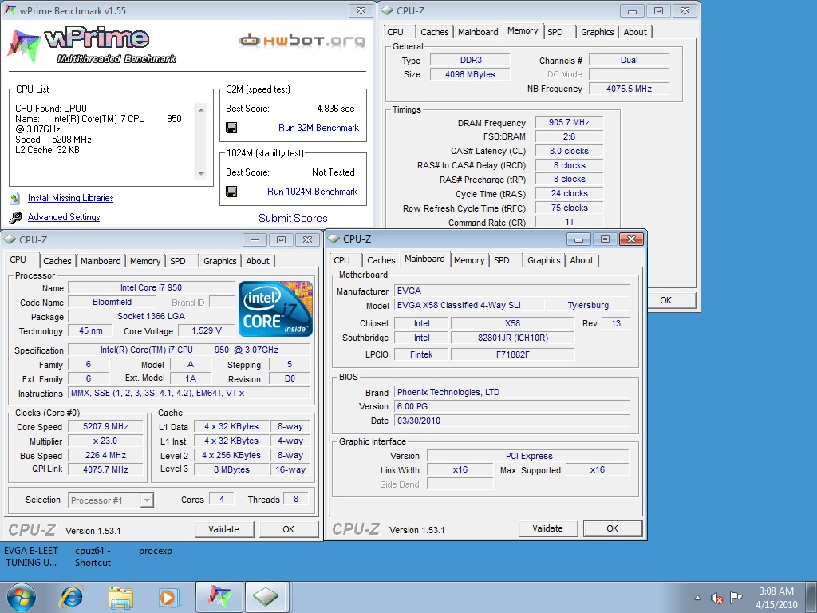The height and width of the screenshot is (613, 817).
Task: Click the Code Name value 'Bloomfield'
Action: [112, 302]
